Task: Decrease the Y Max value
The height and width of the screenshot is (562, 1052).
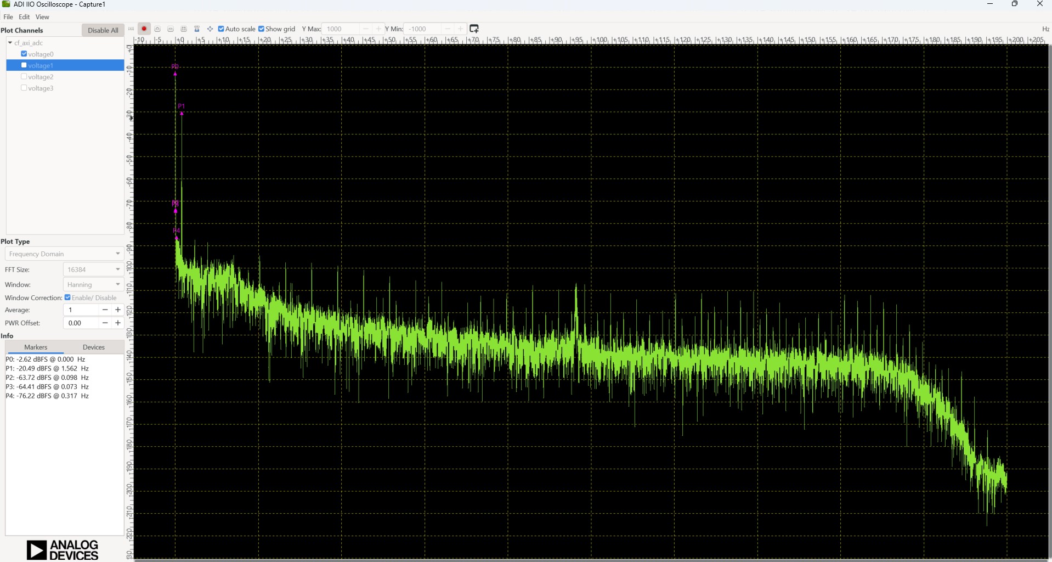Action: tap(366, 29)
